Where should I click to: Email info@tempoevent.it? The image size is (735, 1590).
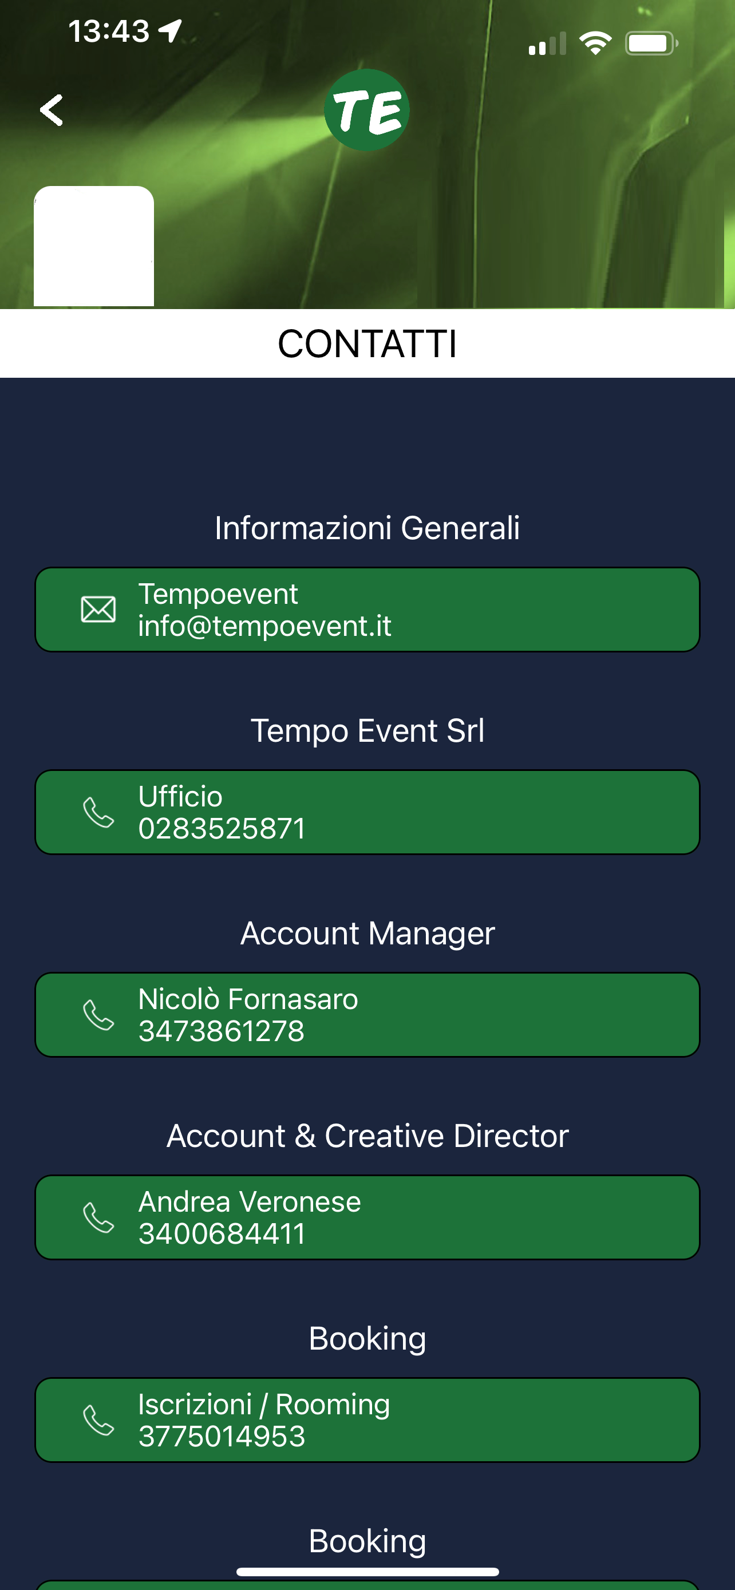tap(367, 609)
